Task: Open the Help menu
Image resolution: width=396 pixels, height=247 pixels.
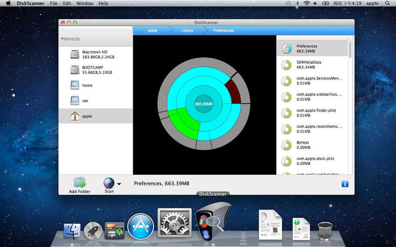Action: 103,3
